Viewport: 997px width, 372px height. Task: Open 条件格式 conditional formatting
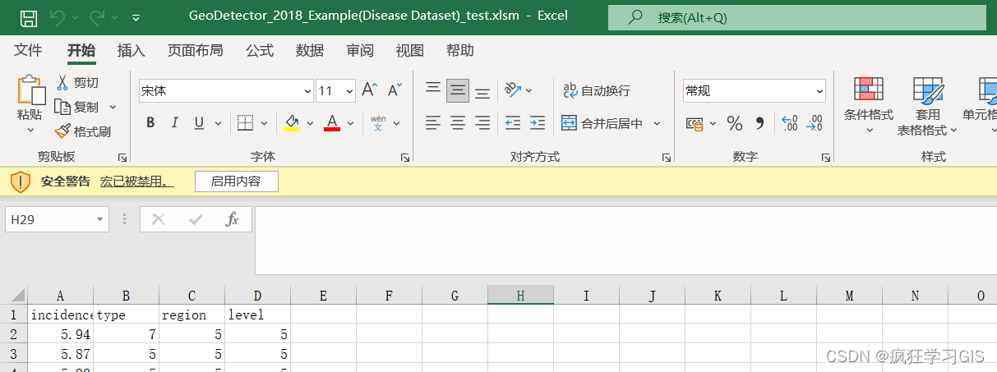point(868,105)
